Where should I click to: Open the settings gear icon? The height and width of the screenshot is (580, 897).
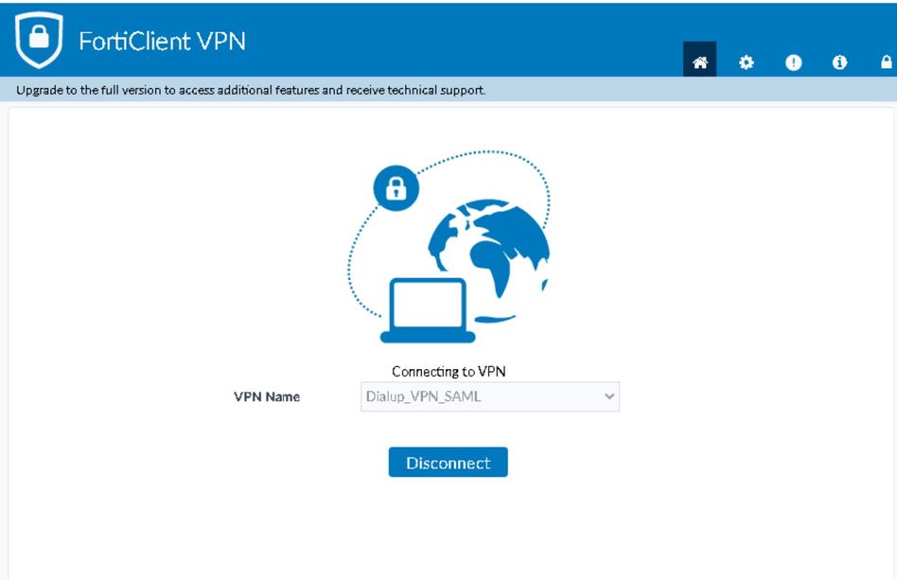pos(746,62)
